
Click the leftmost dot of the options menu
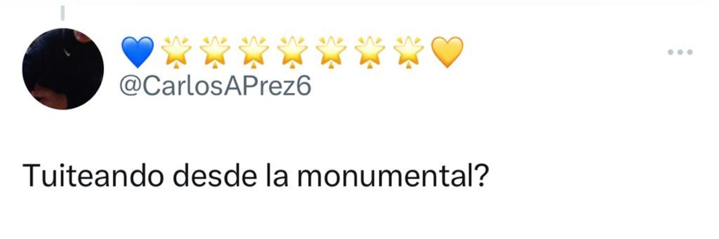(670, 52)
